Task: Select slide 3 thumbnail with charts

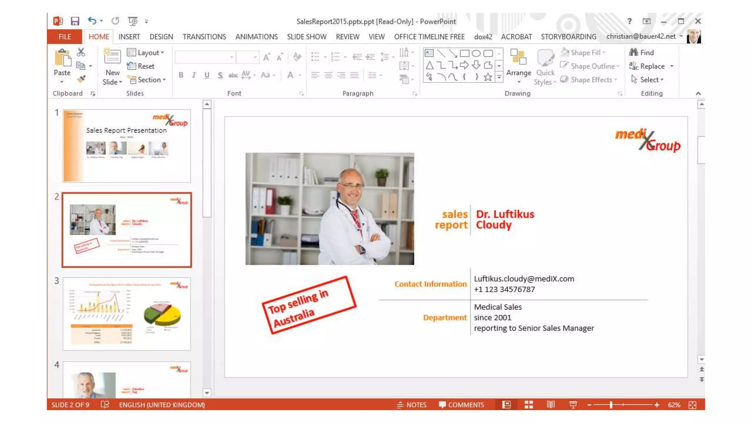Action: click(x=127, y=314)
